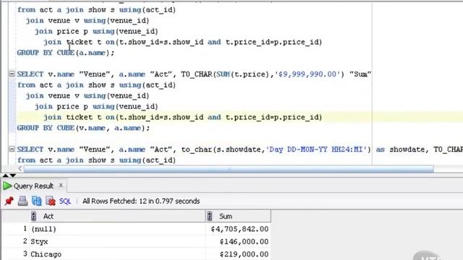Switch to the Query Result tab
This screenshot has height=260, width=463.
tap(33, 186)
